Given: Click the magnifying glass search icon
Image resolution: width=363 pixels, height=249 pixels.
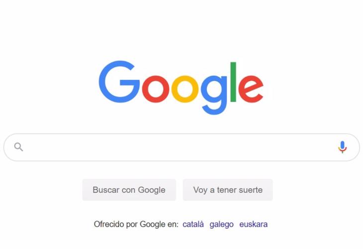Looking at the screenshot, I should 18,147.
